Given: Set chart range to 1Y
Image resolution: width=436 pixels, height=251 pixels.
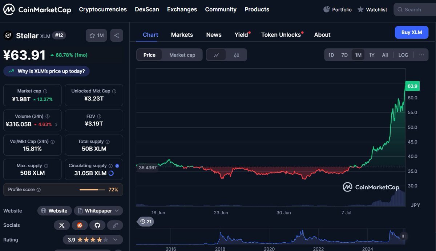Looking at the screenshot, I should click(372, 55).
